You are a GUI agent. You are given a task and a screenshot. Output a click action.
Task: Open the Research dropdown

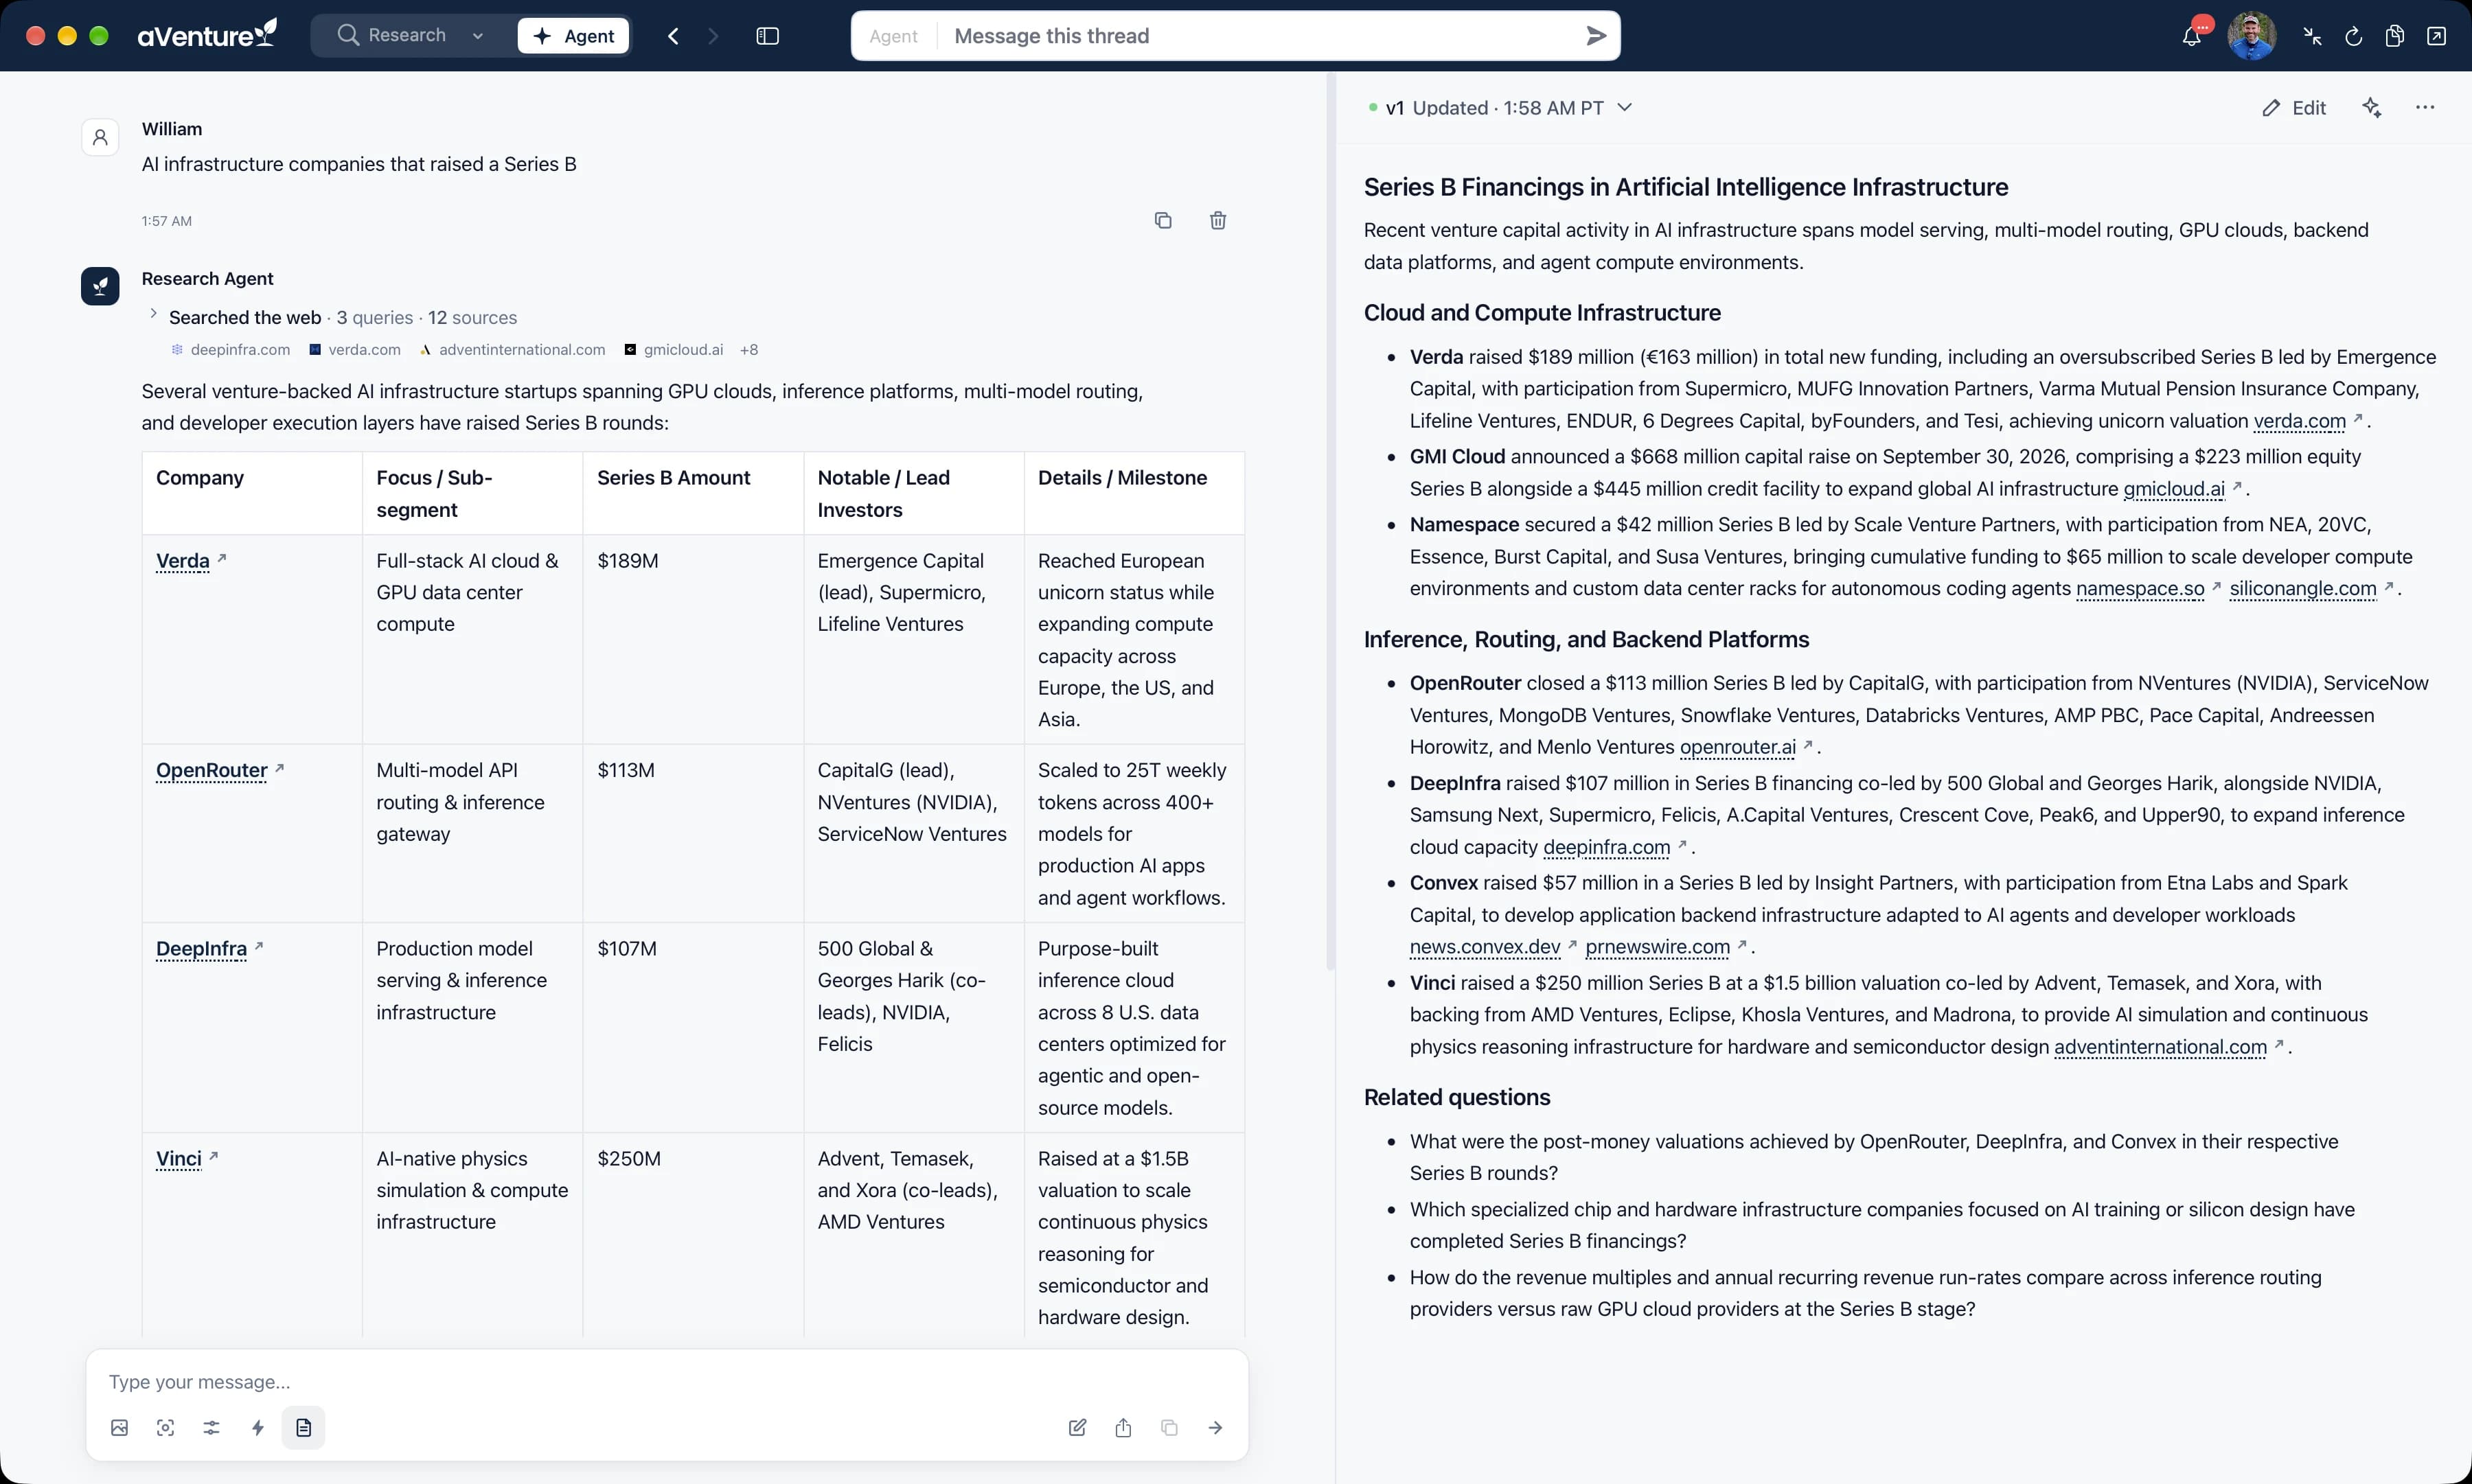[x=411, y=36]
